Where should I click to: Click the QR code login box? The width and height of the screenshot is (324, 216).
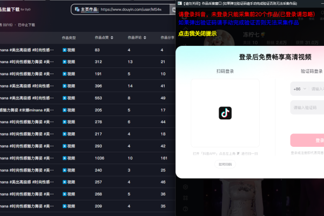tap(225, 113)
